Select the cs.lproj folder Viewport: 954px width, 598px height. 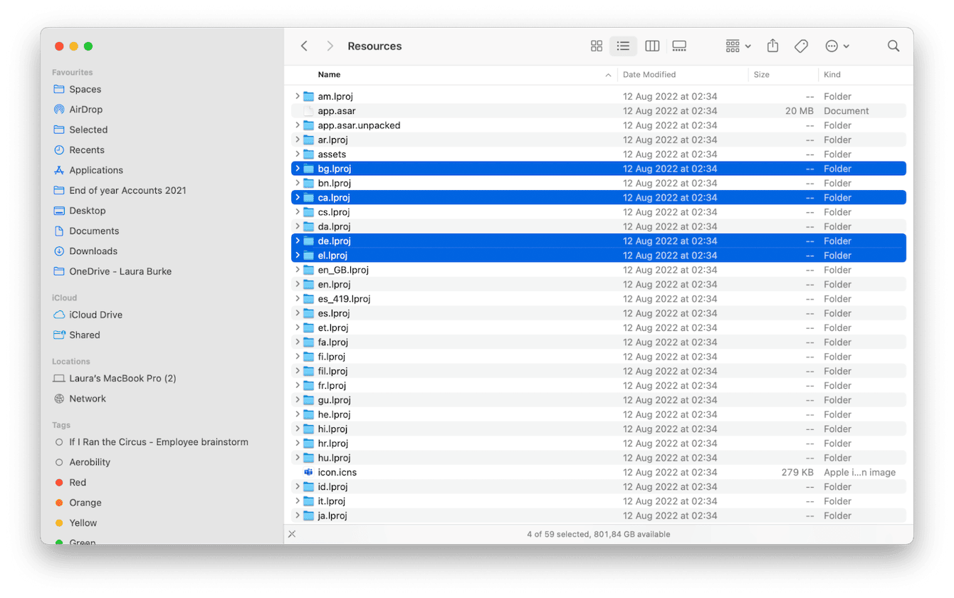click(x=599, y=212)
